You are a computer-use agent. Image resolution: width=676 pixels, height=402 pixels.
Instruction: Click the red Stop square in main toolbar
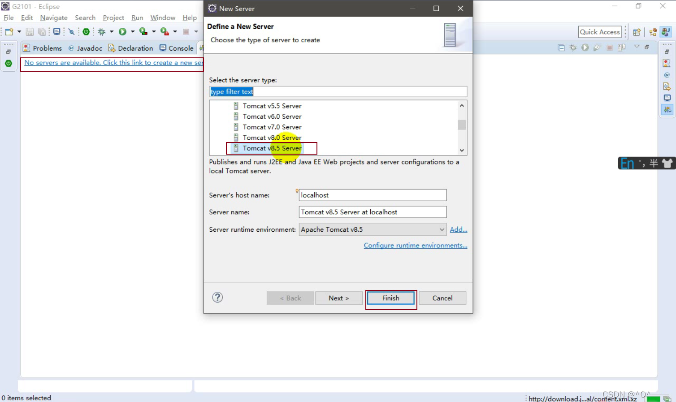coord(186,32)
